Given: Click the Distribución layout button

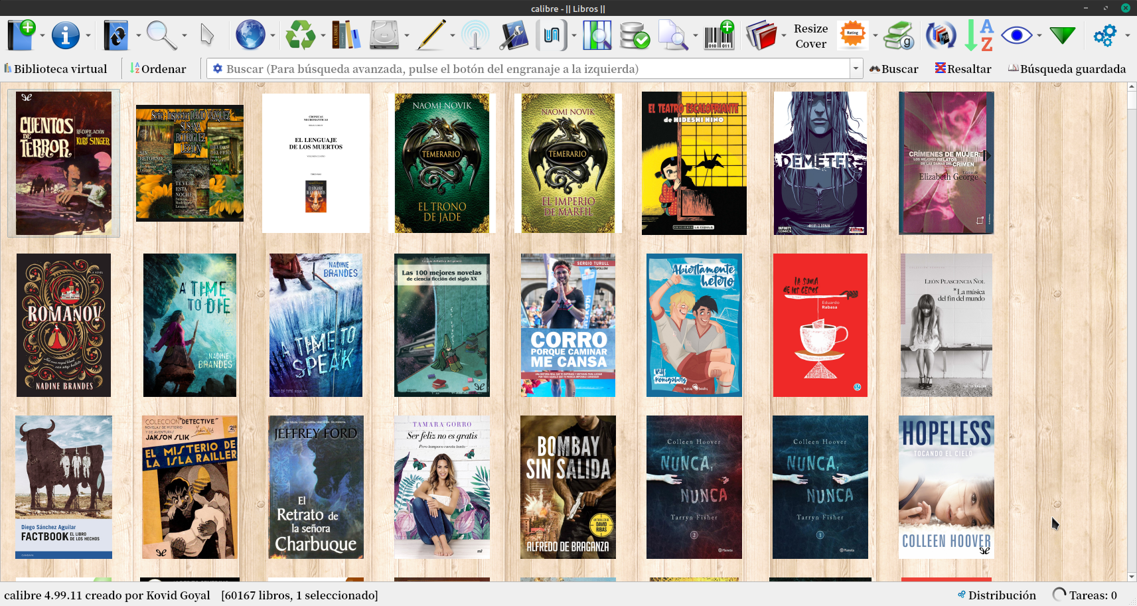Looking at the screenshot, I should 996,595.
